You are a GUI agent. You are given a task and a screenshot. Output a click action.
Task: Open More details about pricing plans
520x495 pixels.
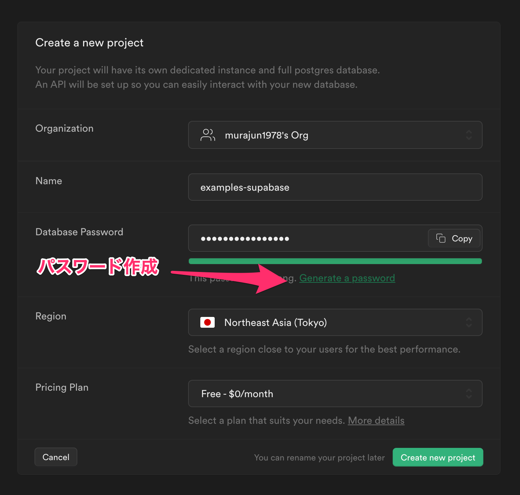[376, 420]
